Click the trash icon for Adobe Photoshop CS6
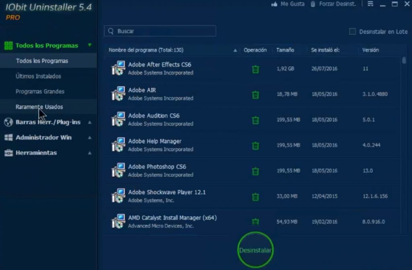This screenshot has height=270, width=412. (x=255, y=171)
